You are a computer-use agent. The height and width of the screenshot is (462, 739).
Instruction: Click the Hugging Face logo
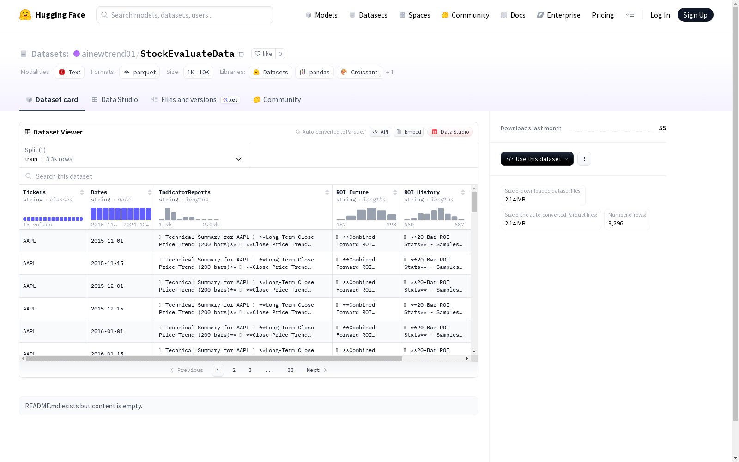pyautogui.click(x=52, y=15)
